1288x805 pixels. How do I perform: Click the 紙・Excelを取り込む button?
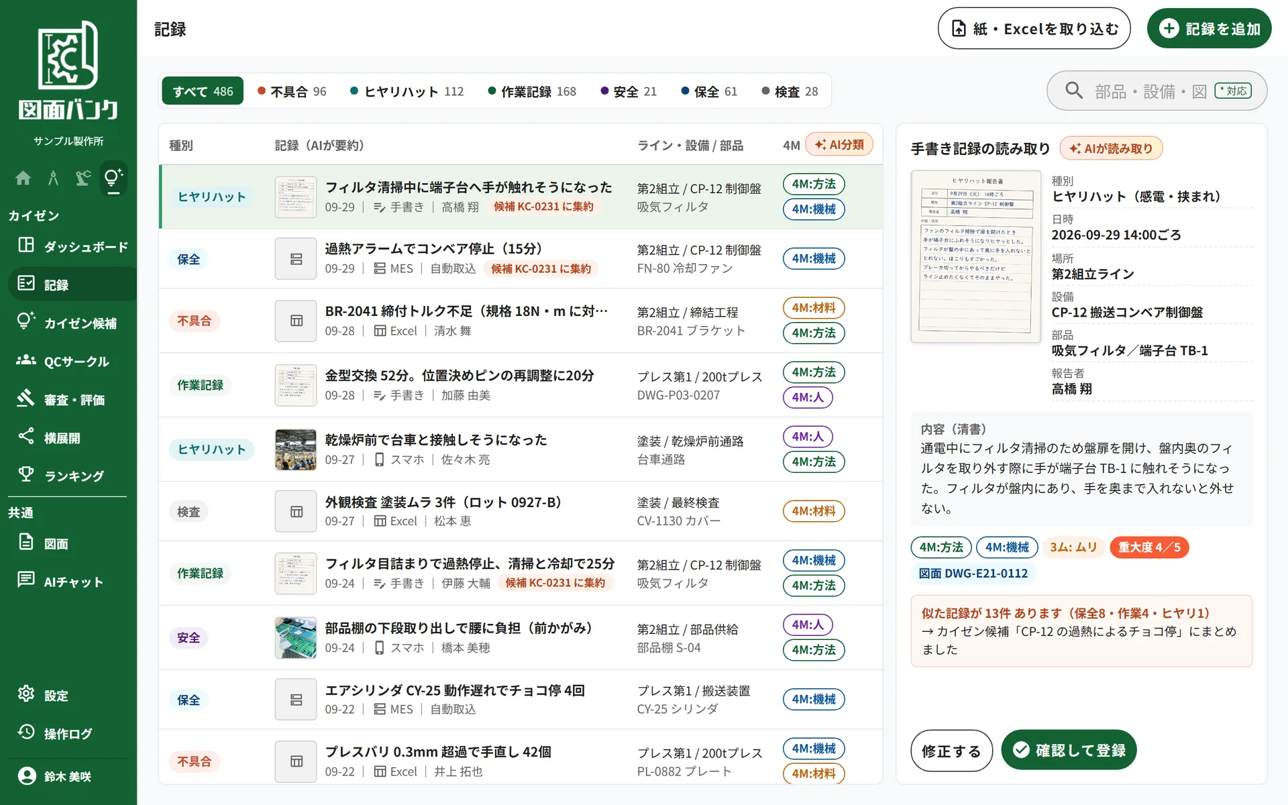(x=1034, y=28)
